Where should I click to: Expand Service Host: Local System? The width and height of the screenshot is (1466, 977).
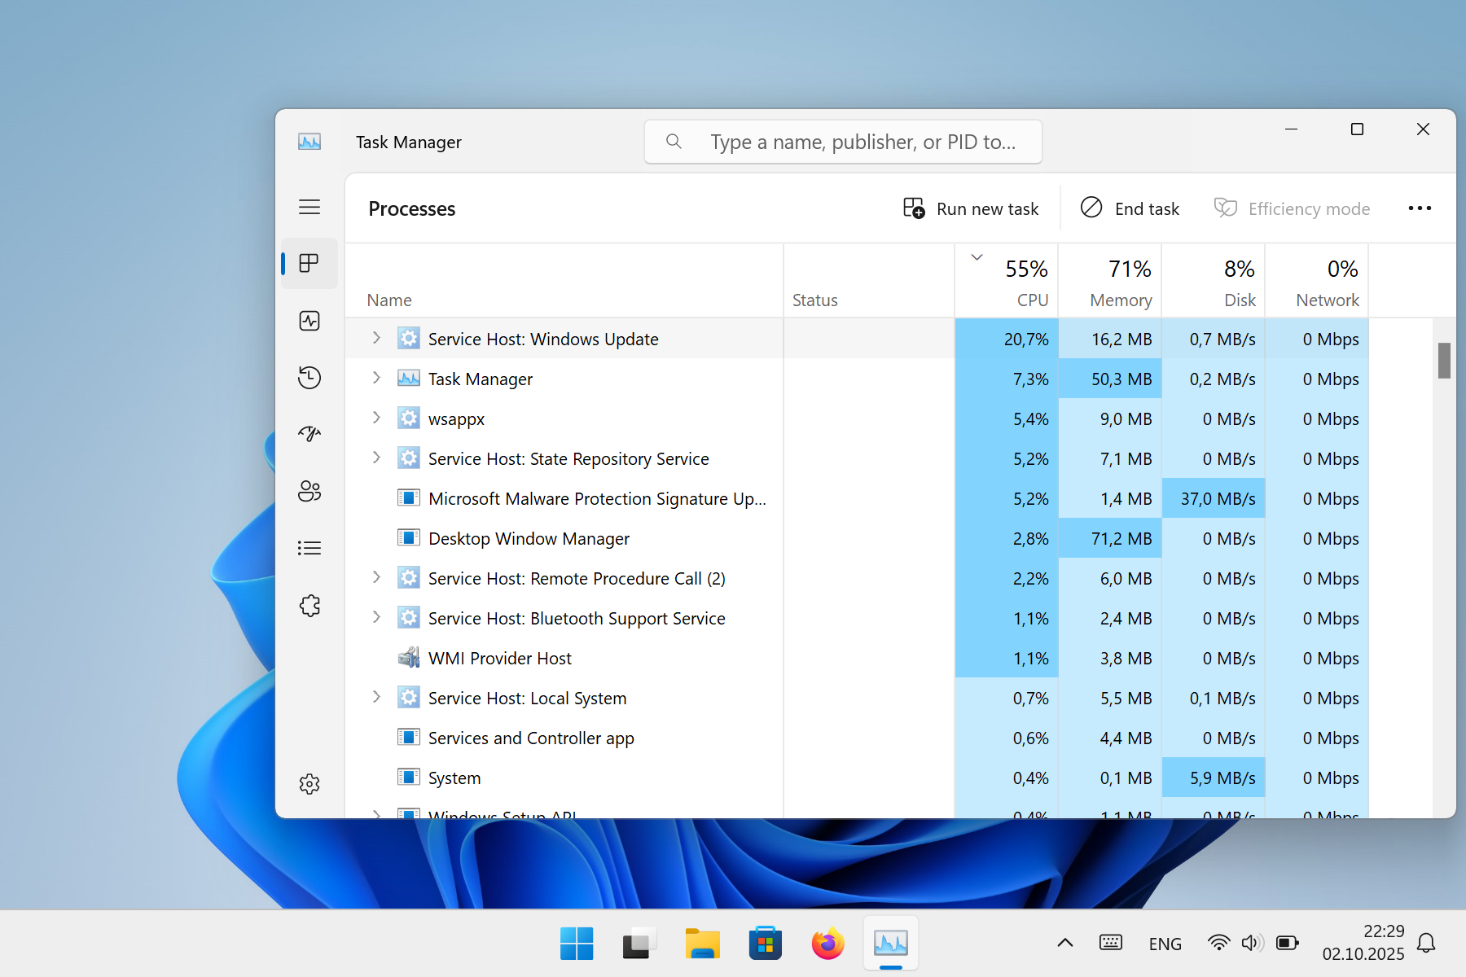tap(376, 697)
